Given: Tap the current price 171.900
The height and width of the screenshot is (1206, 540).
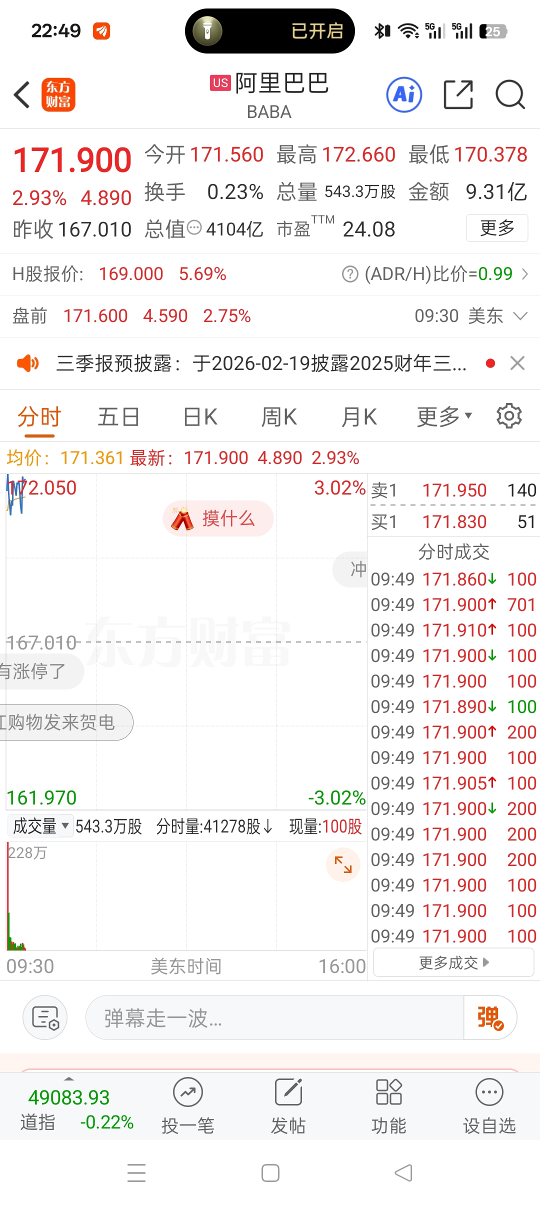Looking at the screenshot, I should 72,160.
